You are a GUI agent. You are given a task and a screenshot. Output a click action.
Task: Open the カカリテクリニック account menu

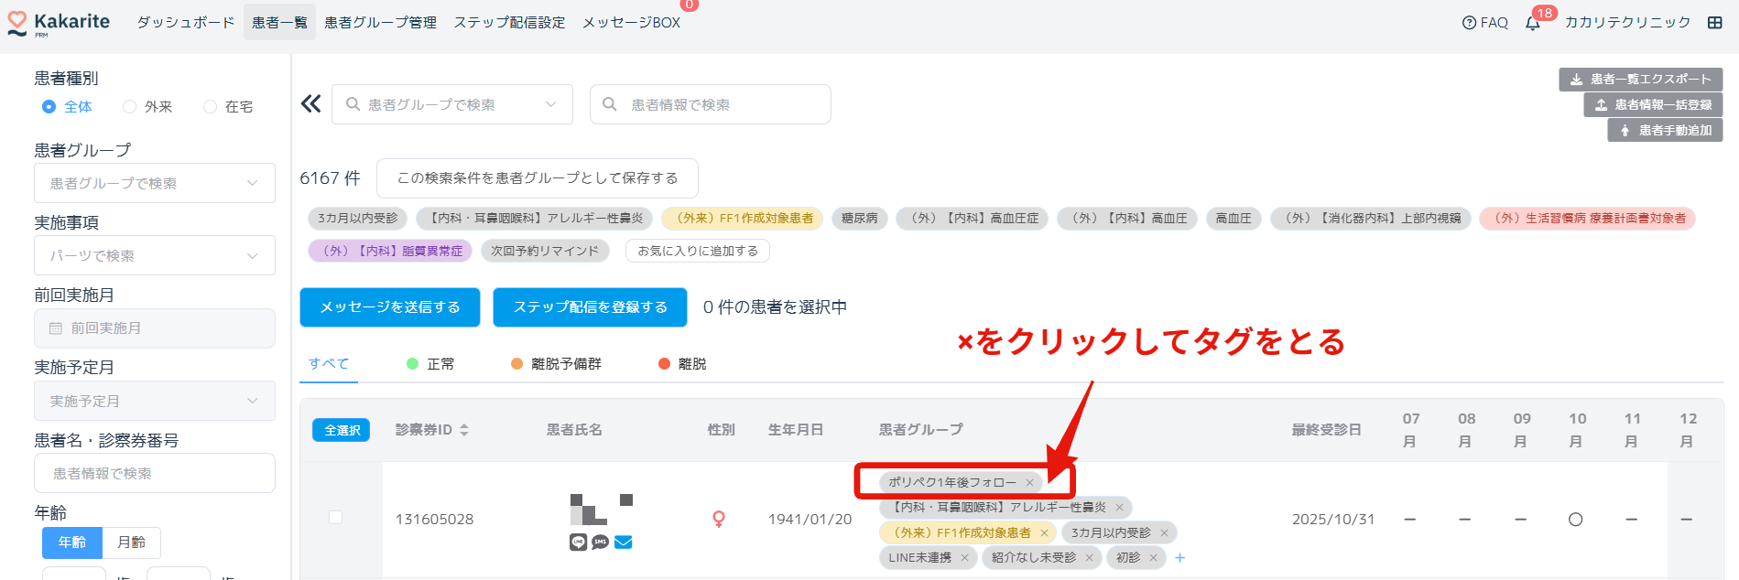pyautogui.click(x=1627, y=22)
